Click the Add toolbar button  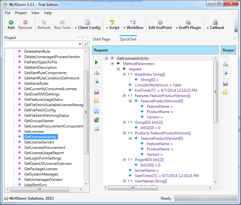pyautogui.click(x=11, y=25)
